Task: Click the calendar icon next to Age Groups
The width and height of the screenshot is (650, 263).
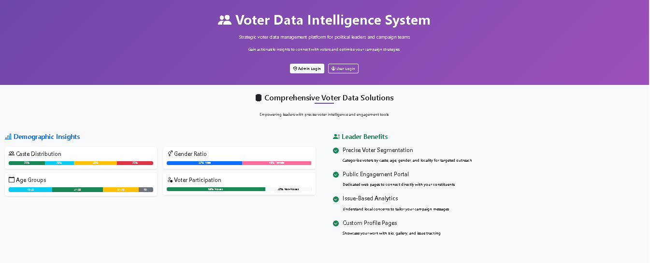Action: [x=12, y=180]
